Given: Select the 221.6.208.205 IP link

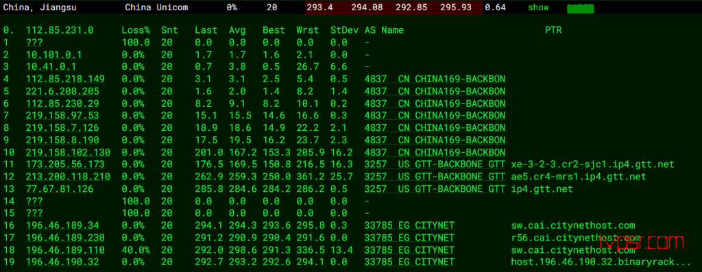Looking at the screenshot, I should click(62, 91).
